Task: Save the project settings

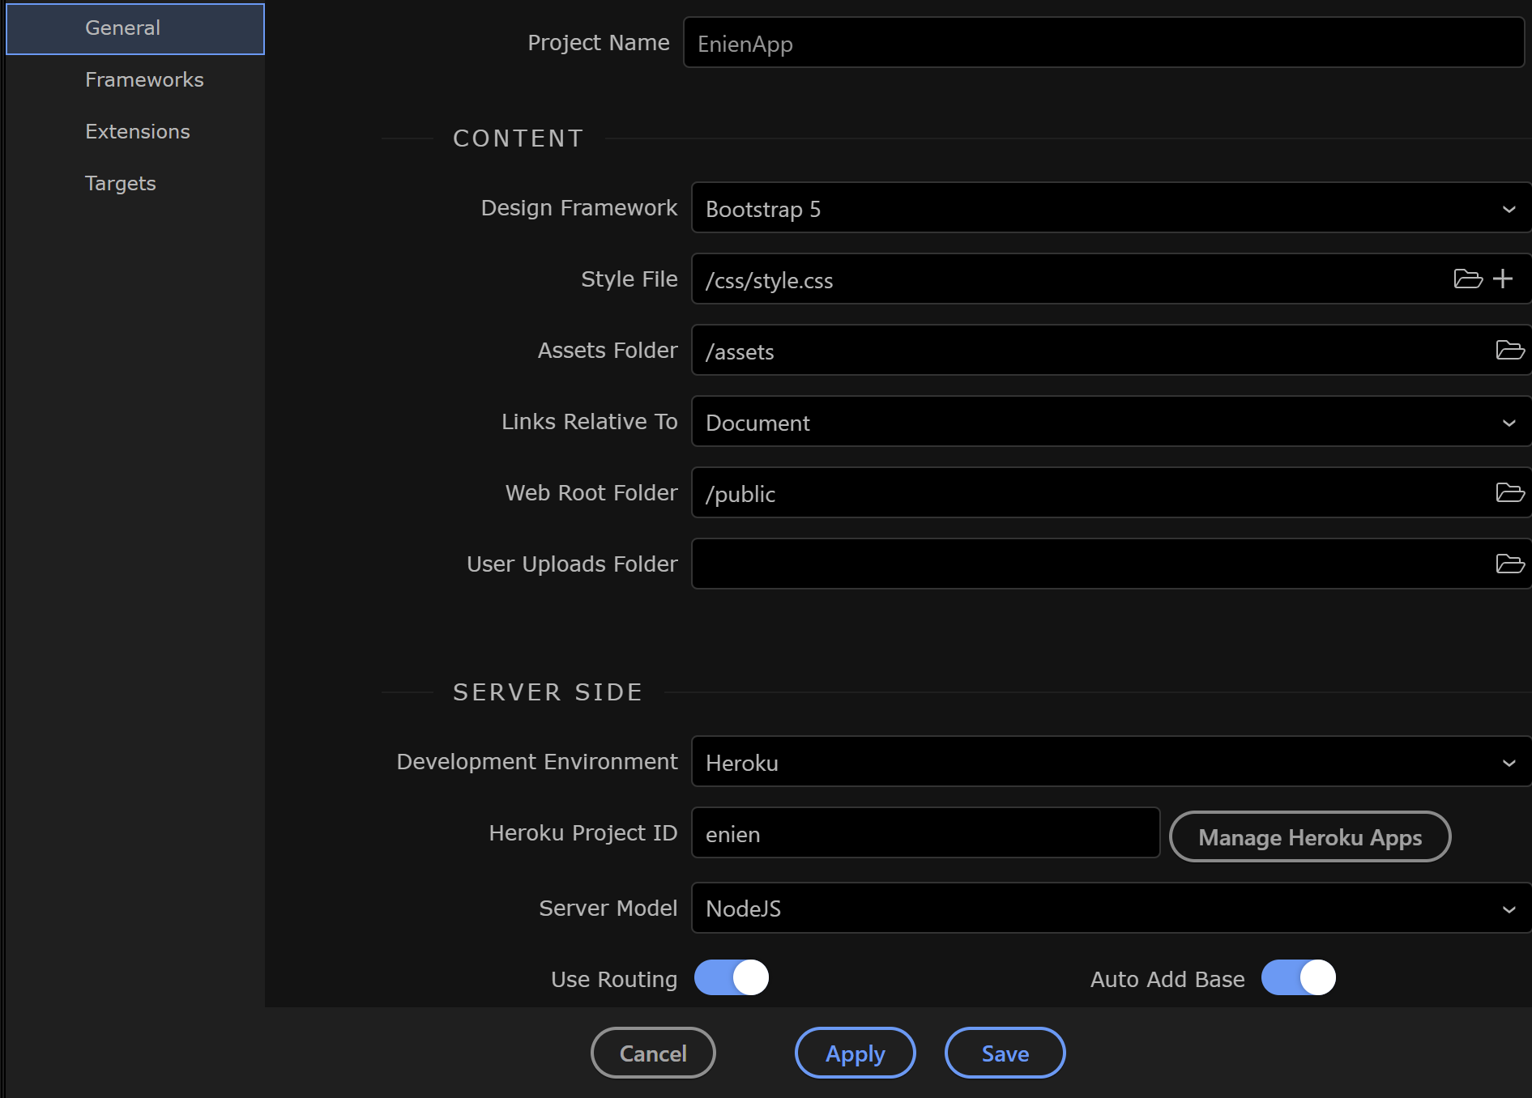Action: 1005,1053
